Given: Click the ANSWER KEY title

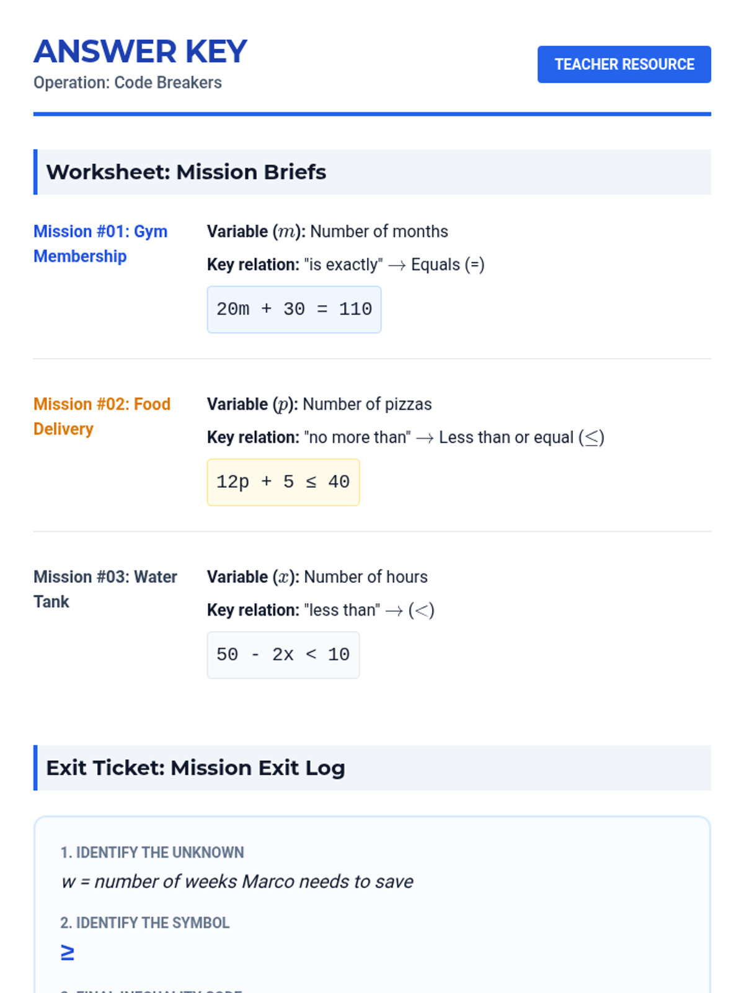Looking at the screenshot, I should click(x=141, y=52).
